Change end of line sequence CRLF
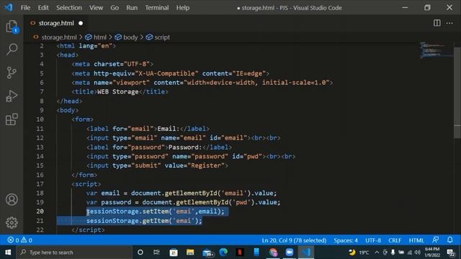 click(395, 240)
